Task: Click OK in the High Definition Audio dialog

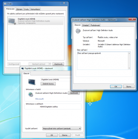Action: click(x=116, y=87)
